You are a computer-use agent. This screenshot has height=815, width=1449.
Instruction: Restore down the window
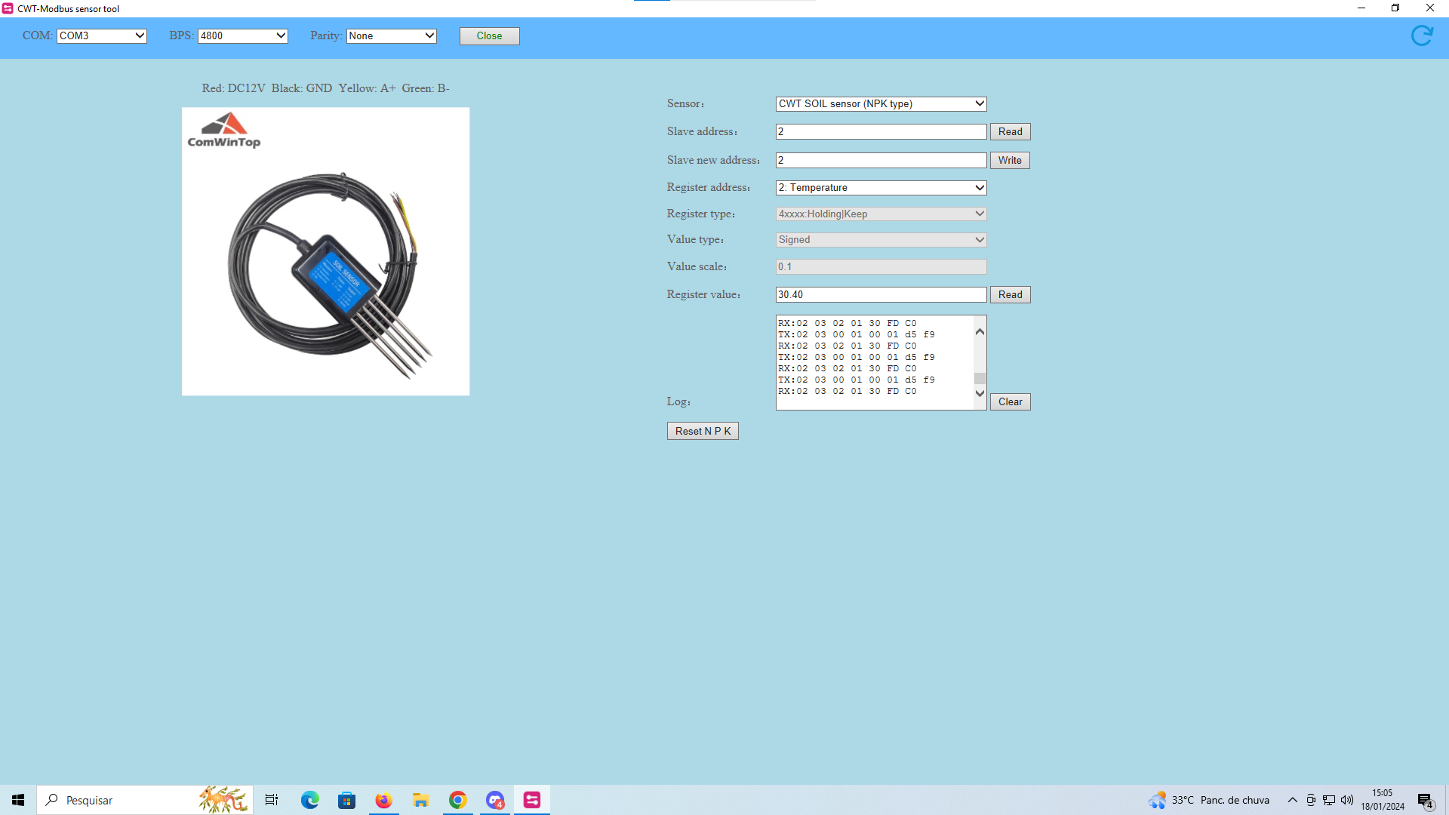point(1395,8)
